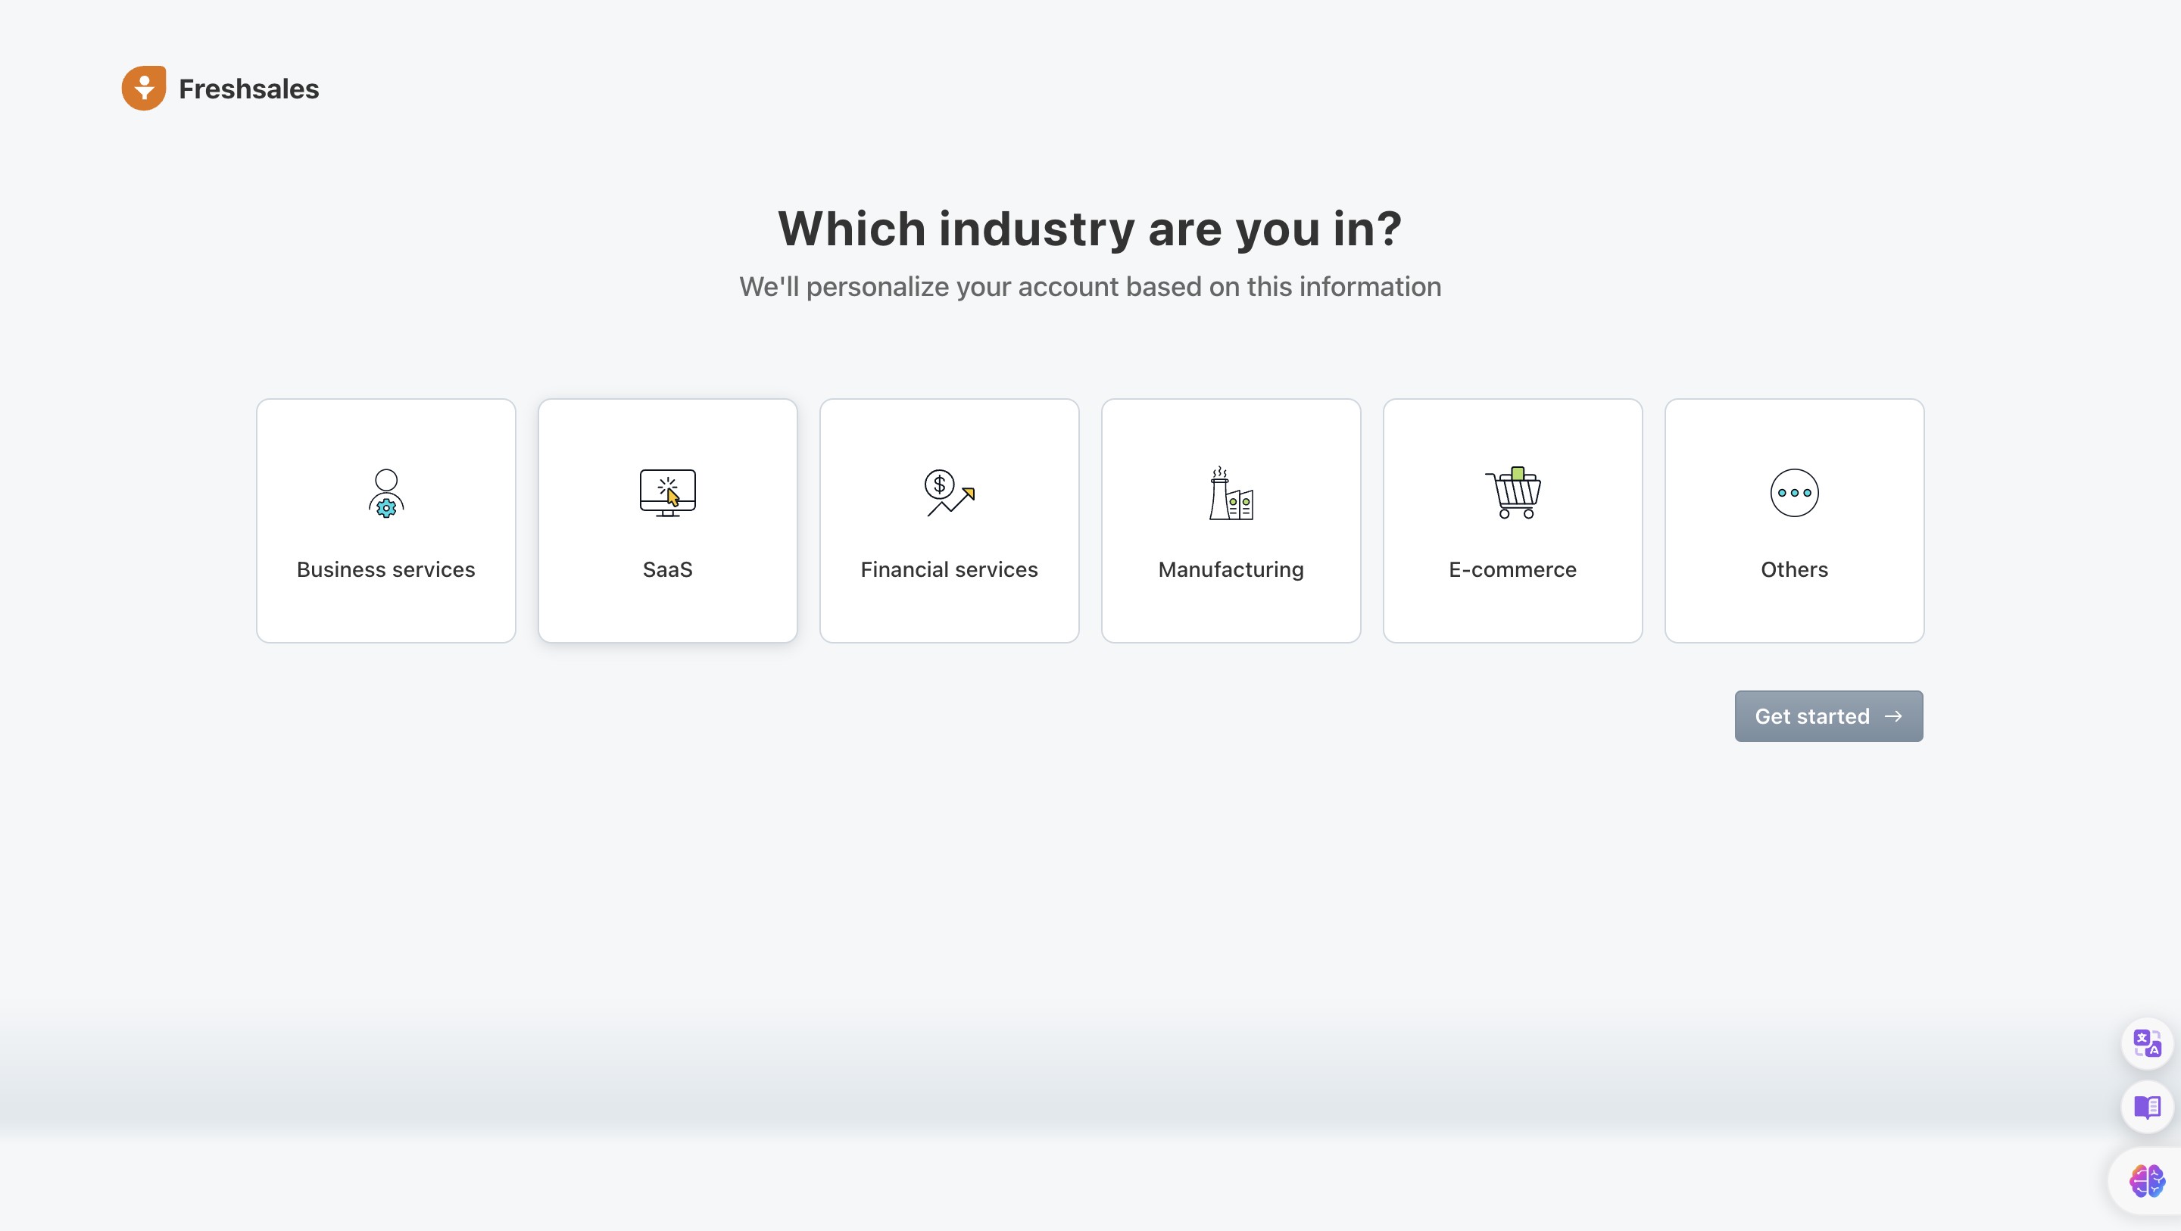Click the SaaS monitor icon
Viewport: 2181px width, 1231px height.
667,493
